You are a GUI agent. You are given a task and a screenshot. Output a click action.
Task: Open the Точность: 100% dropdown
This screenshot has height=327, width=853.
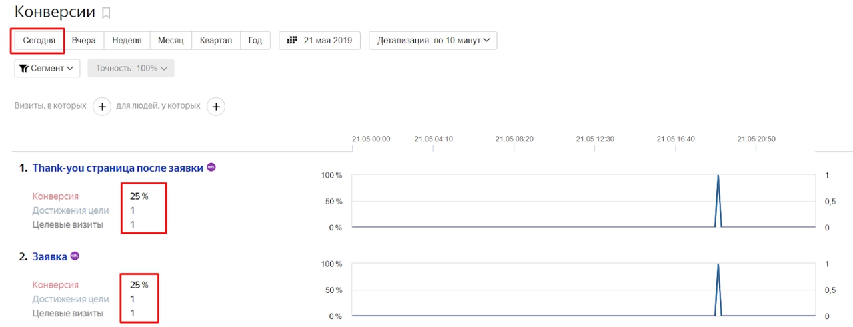(x=131, y=68)
